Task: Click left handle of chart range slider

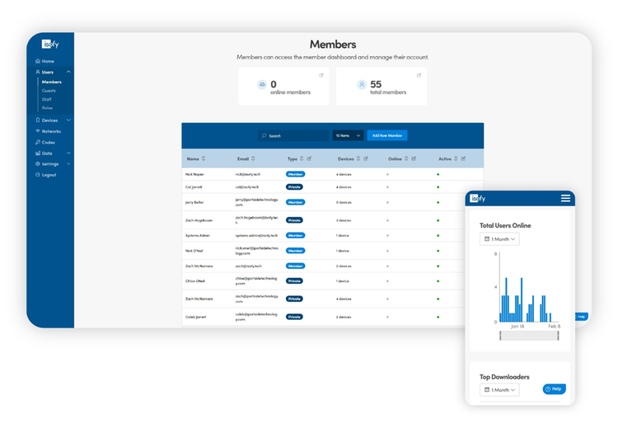Action: (500, 336)
